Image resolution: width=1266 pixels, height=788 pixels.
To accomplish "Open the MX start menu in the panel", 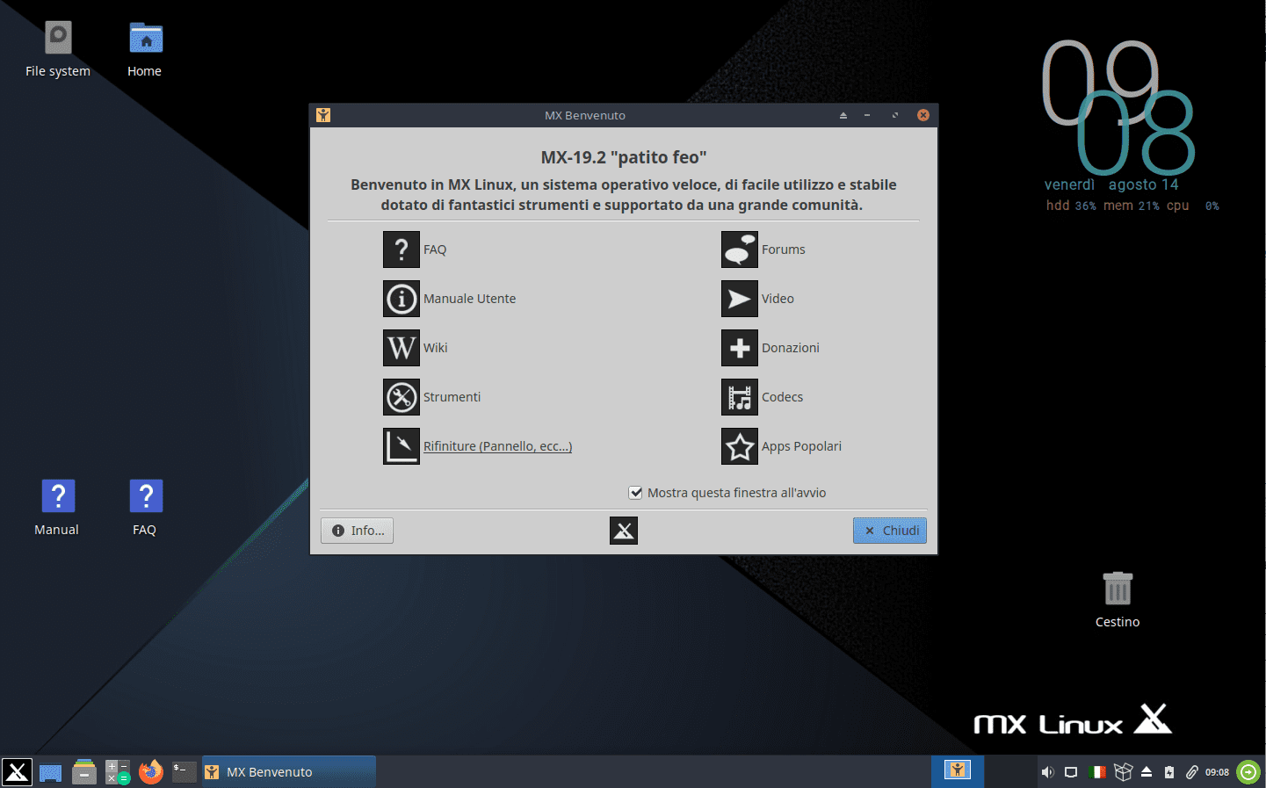I will pos(17,772).
